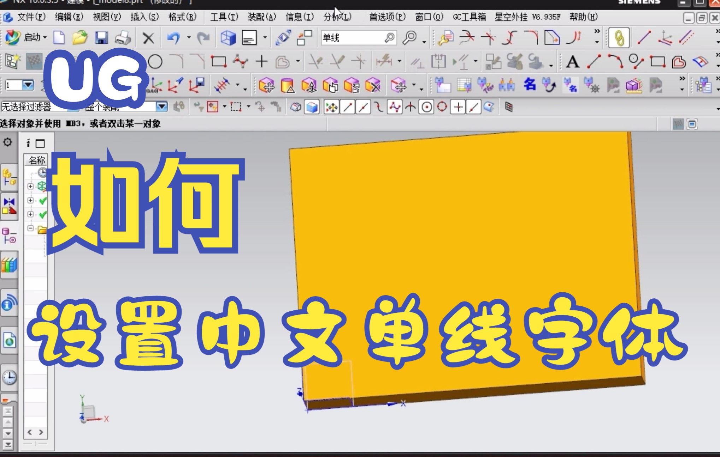
Task: Redo the last undone action
Action: click(x=203, y=38)
